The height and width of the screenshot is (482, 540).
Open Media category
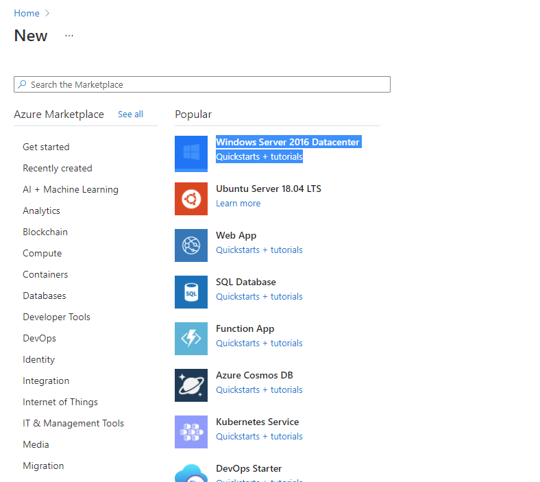click(x=36, y=444)
